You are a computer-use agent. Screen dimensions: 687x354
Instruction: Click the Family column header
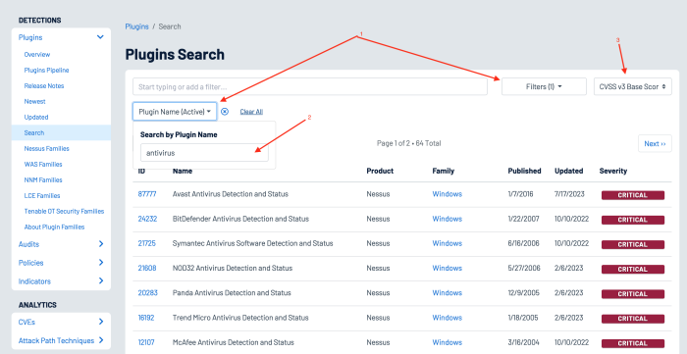[x=443, y=171]
